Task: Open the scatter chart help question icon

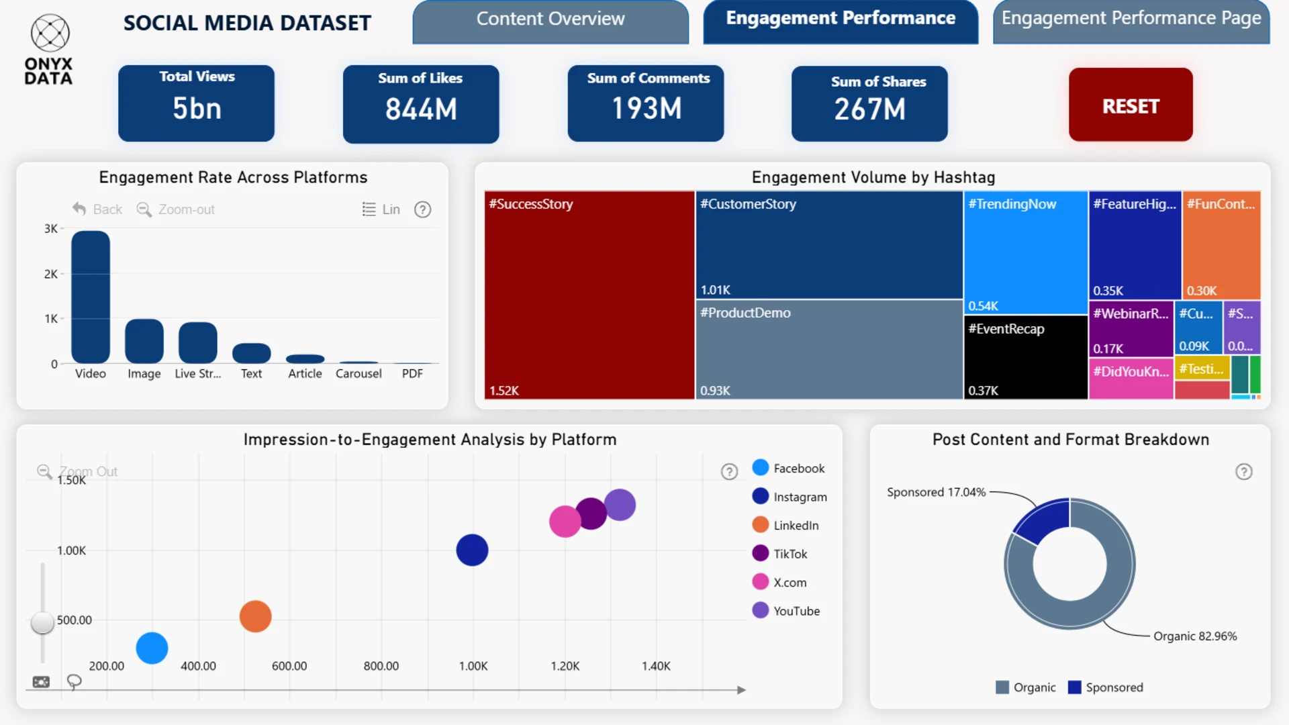Action: pyautogui.click(x=729, y=472)
